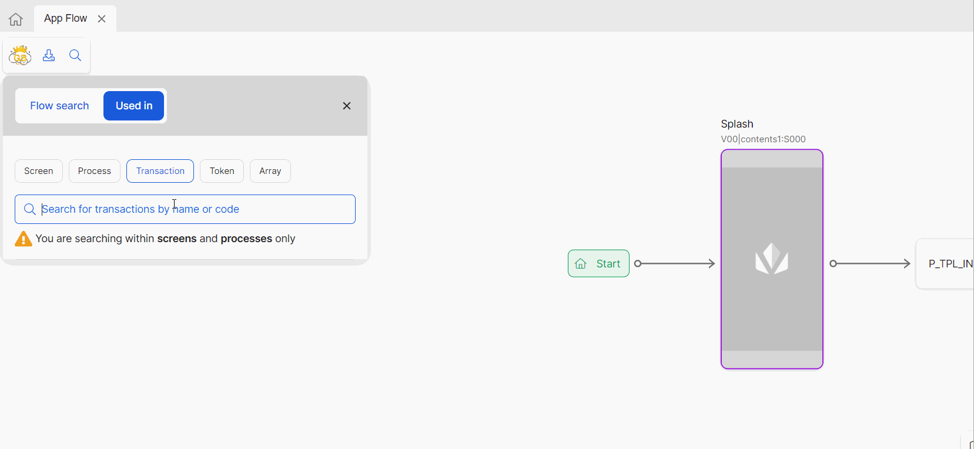
Task: Switch to the Flow search mode
Action: 59,106
